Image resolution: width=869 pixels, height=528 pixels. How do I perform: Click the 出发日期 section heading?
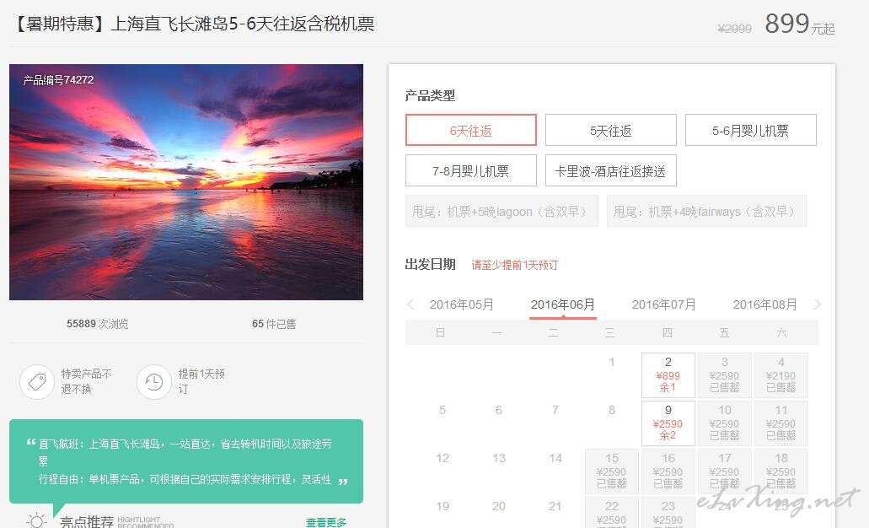point(430,265)
